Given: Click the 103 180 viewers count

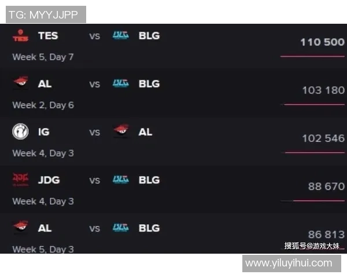Looking at the screenshot, I should [323, 90].
